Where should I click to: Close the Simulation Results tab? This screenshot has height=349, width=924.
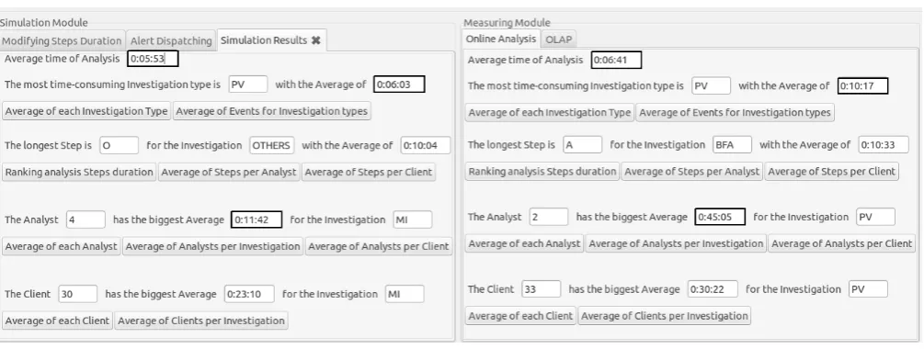tap(316, 40)
